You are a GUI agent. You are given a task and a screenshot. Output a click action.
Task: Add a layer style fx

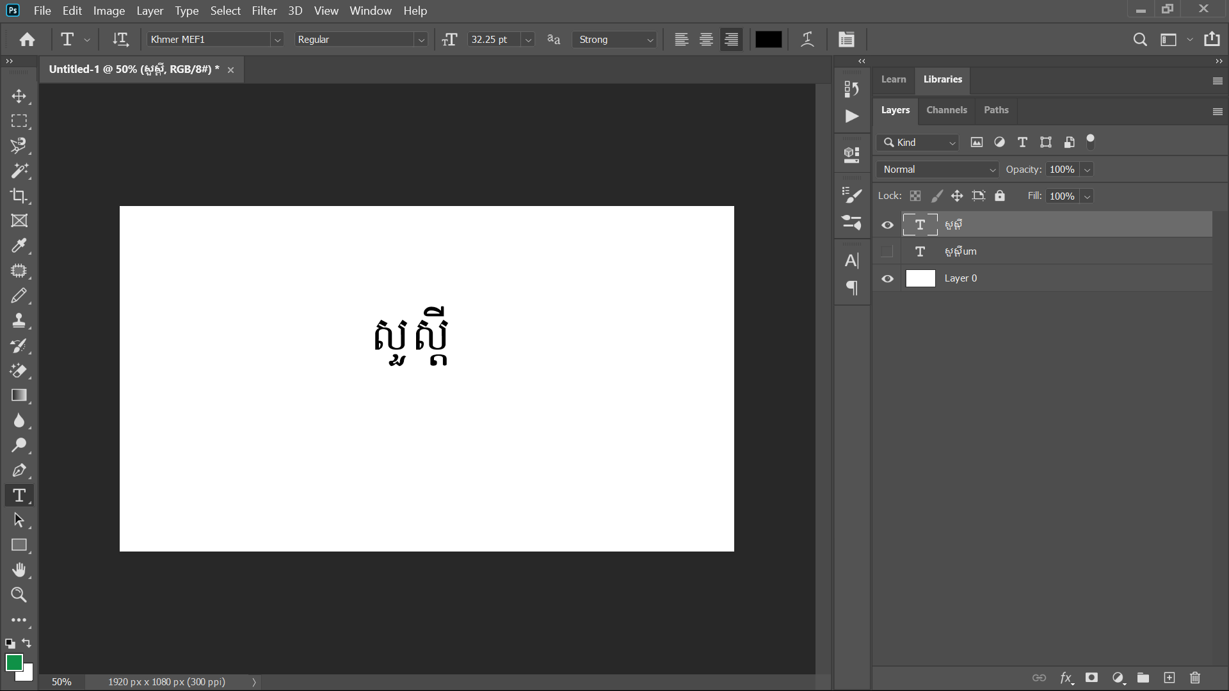click(1066, 678)
